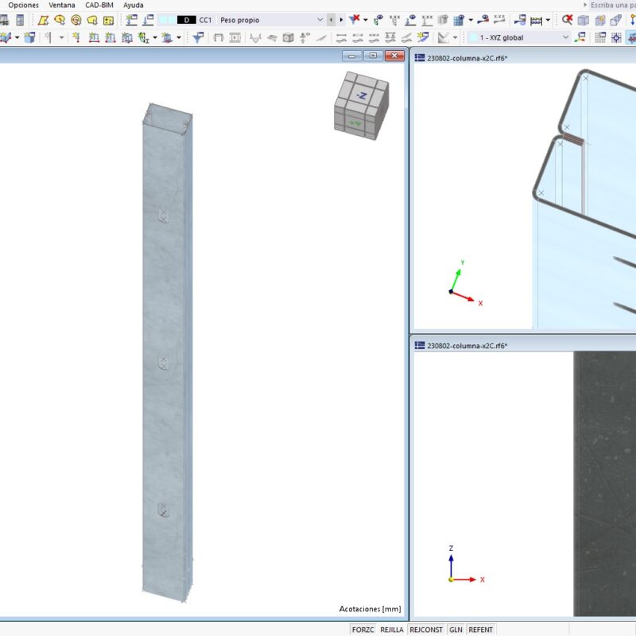The height and width of the screenshot is (636, 636).
Task: Click the first member load icon
Action: [x=94, y=37]
